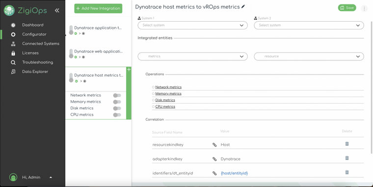Screen dimensions: 373x187
Task: Click the System 1 label icon
Action: click(x=139, y=18)
